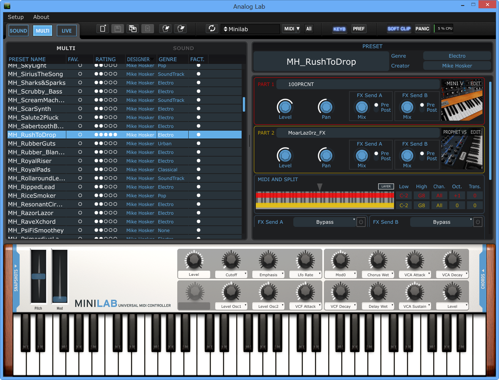
Task: Open the Minilab controller selector
Action: pyautogui.click(x=250, y=29)
